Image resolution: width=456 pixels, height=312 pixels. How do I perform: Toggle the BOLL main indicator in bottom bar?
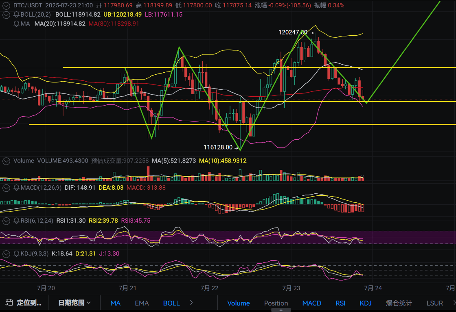pyautogui.click(x=171, y=303)
